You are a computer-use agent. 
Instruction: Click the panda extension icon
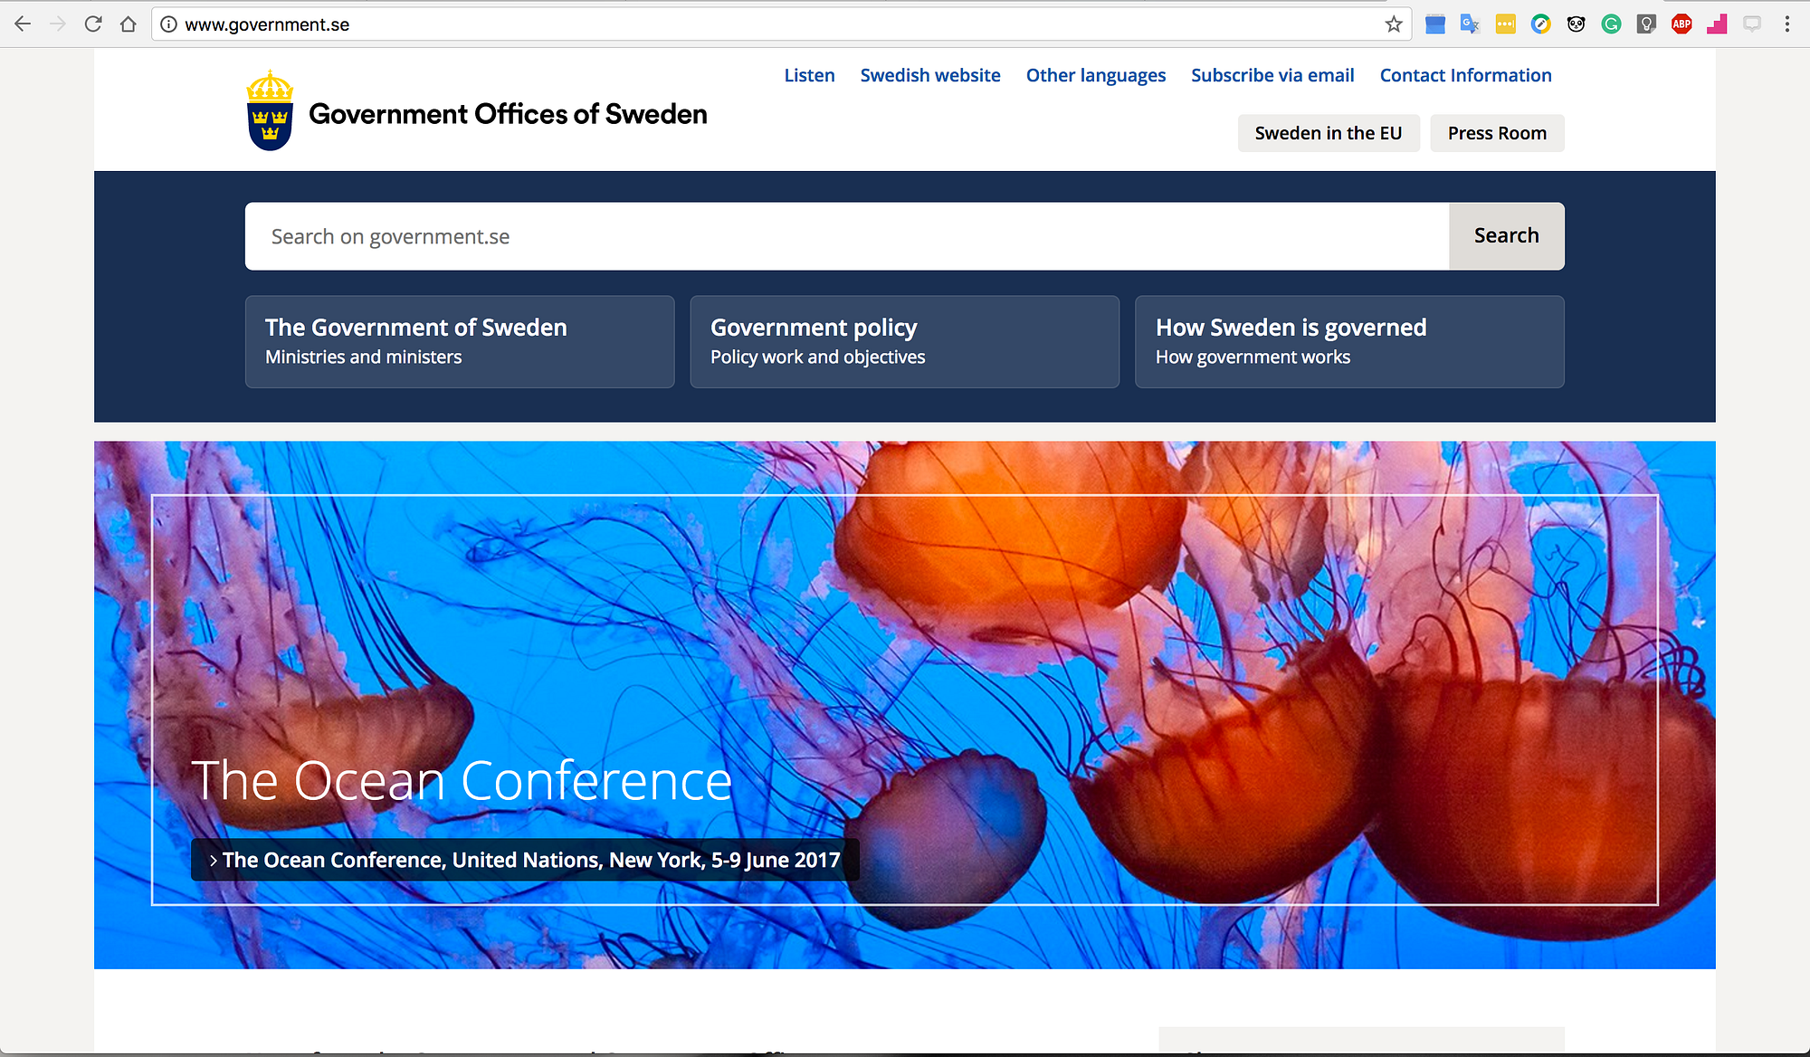1576,24
